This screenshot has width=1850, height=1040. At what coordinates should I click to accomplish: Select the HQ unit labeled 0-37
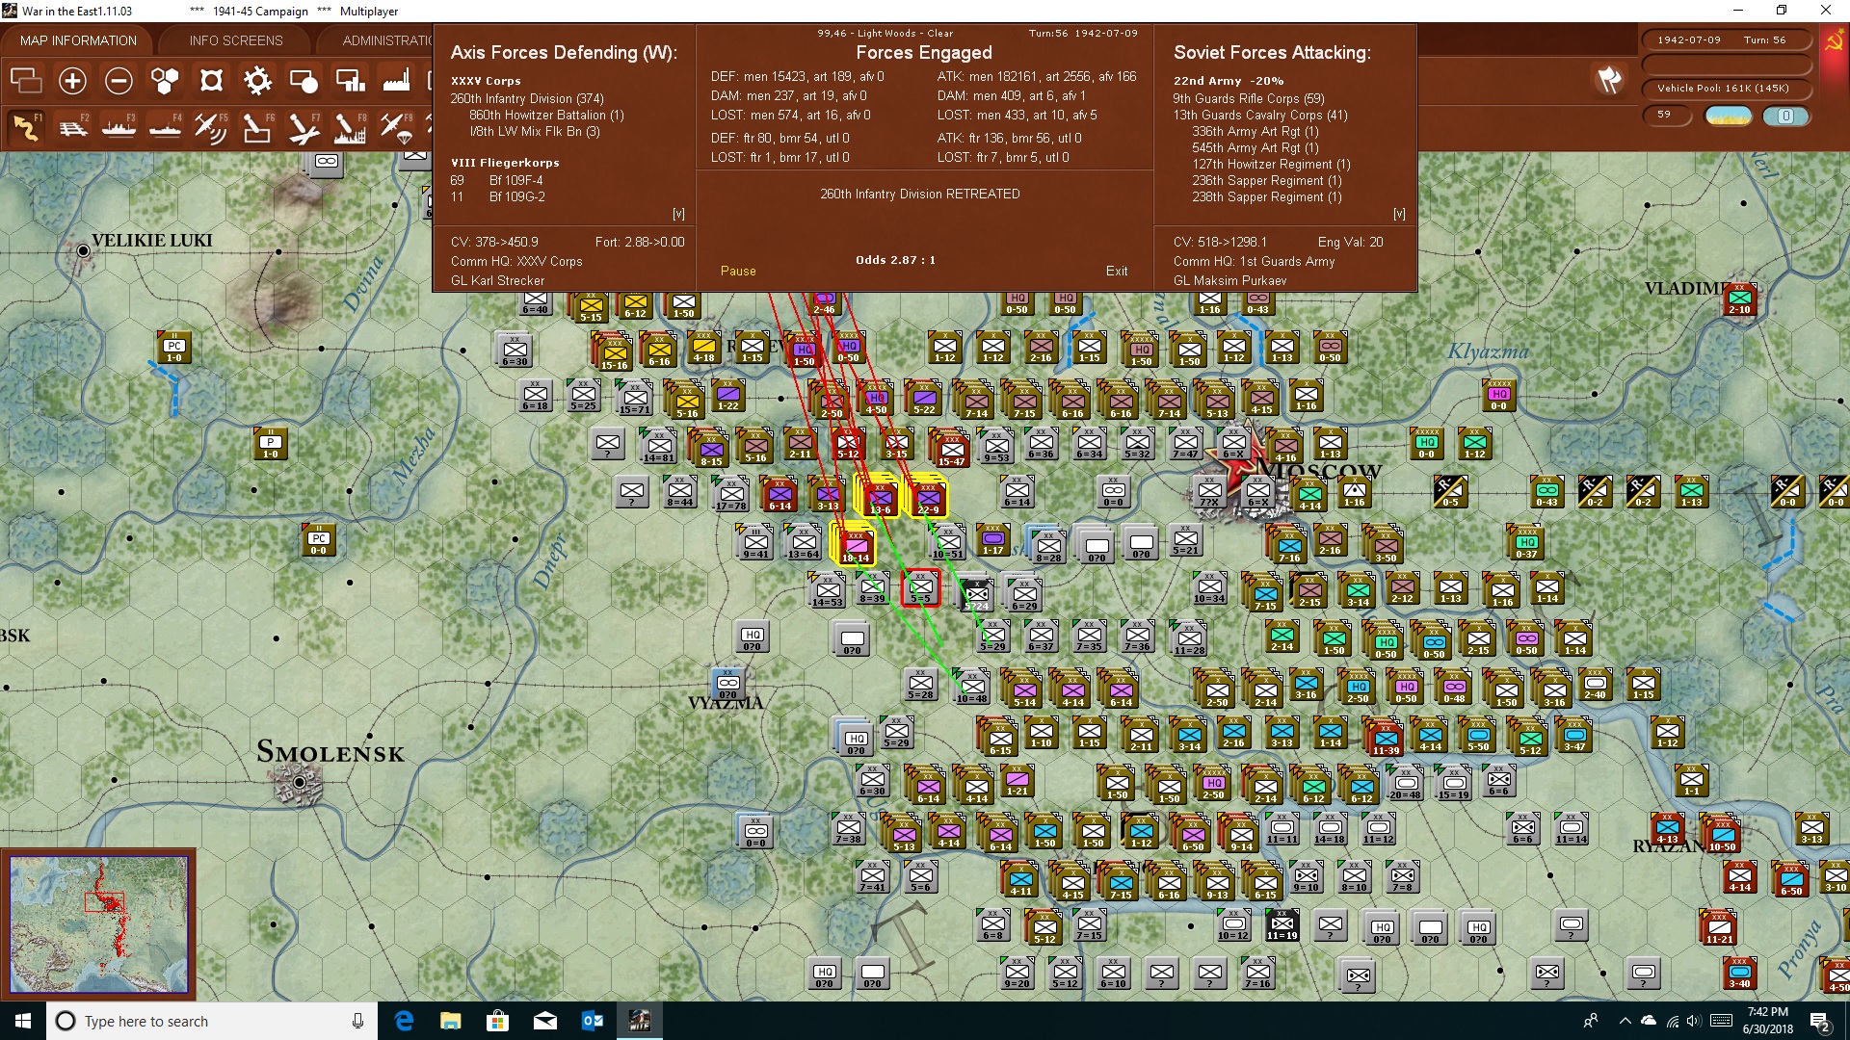pyautogui.click(x=1526, y=543)
